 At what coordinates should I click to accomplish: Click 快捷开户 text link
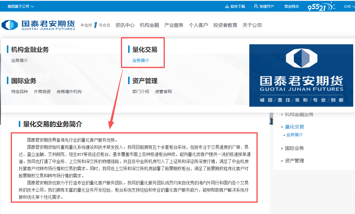267,7
